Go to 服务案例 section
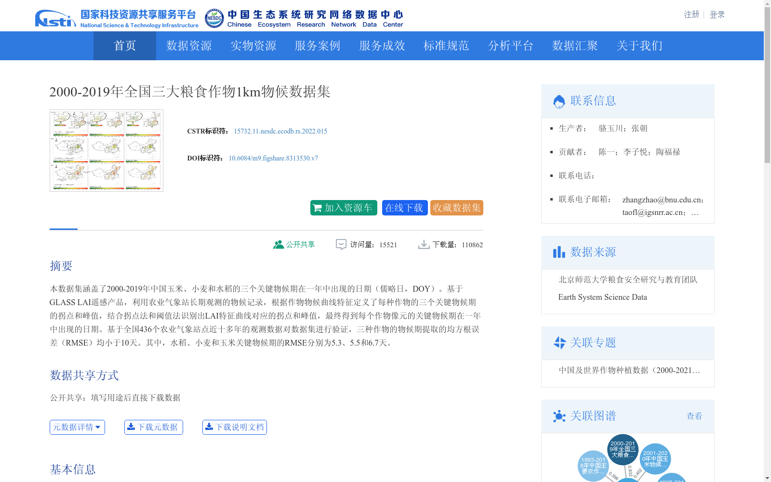This screenshot has height=482, width=771. (x=318, y=46)
